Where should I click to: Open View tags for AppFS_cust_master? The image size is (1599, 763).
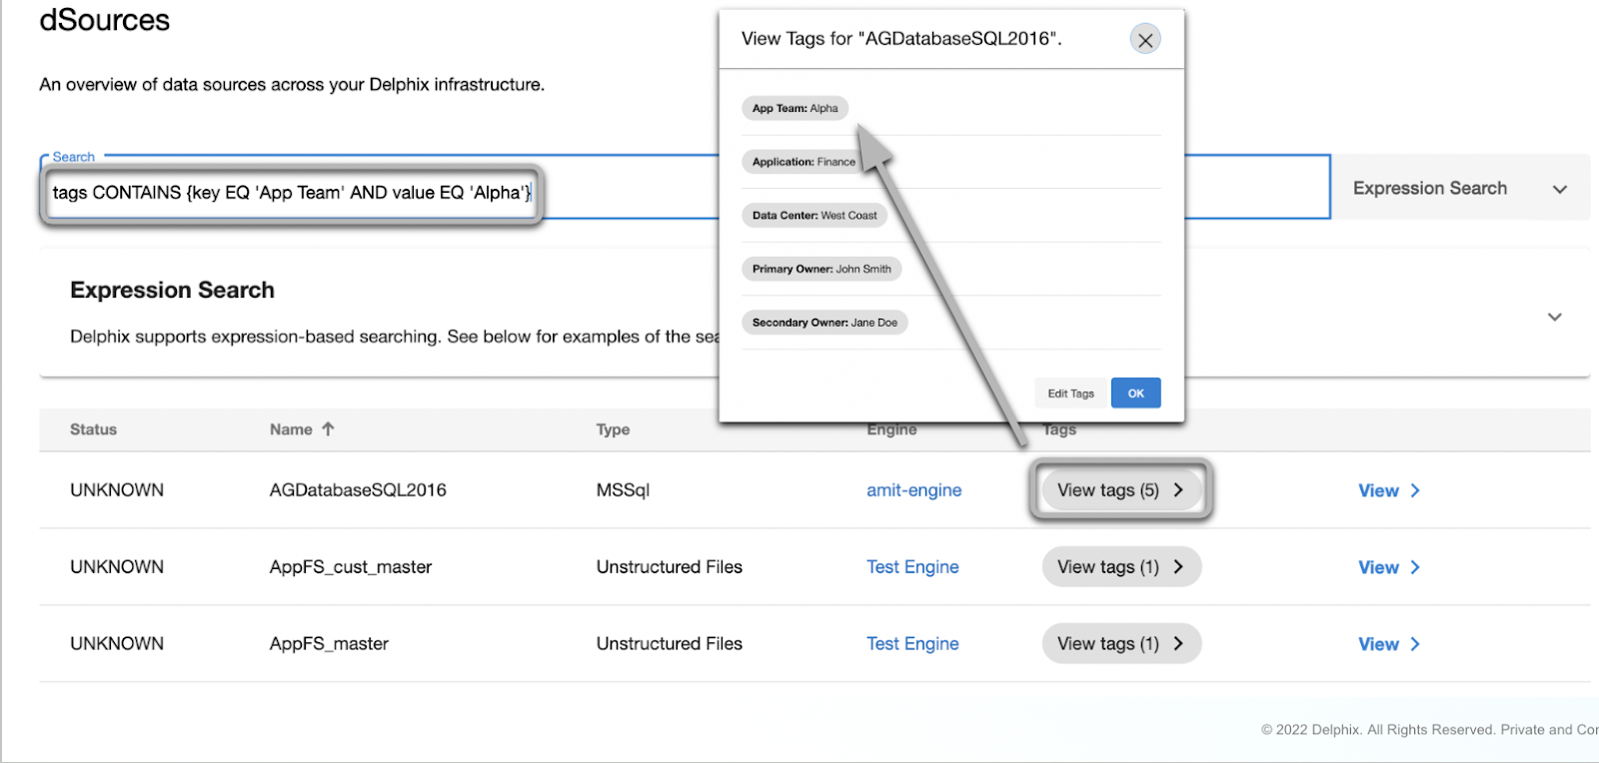1120,567
